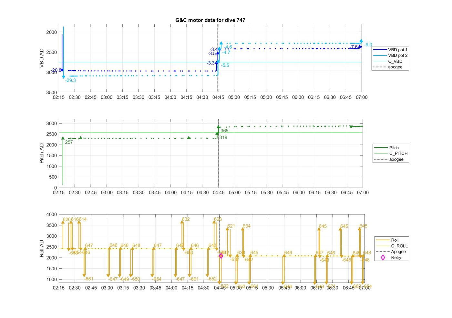Click the '04:45' tick on Pitch plot x-axis
The height and width of the screenshot is (318, 452).
(x=219, y=193)
